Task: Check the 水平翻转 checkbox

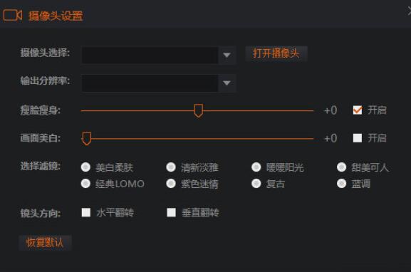Action: [86, 212]
